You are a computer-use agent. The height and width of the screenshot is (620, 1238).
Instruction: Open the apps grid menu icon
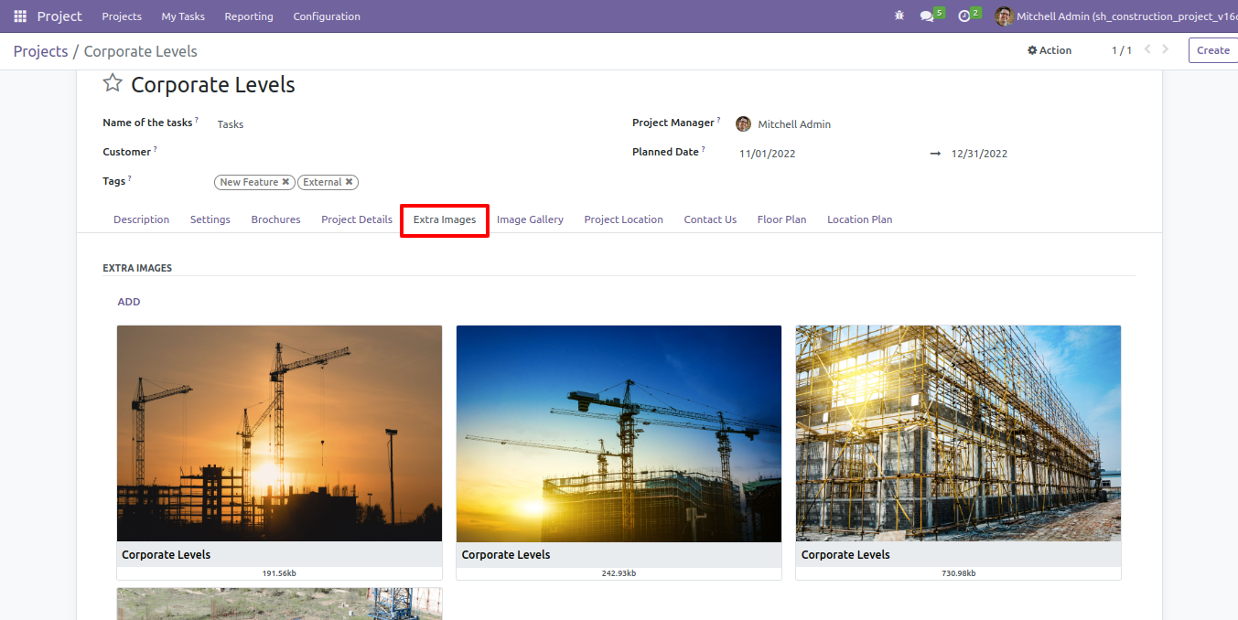click(x=20, y=16)
